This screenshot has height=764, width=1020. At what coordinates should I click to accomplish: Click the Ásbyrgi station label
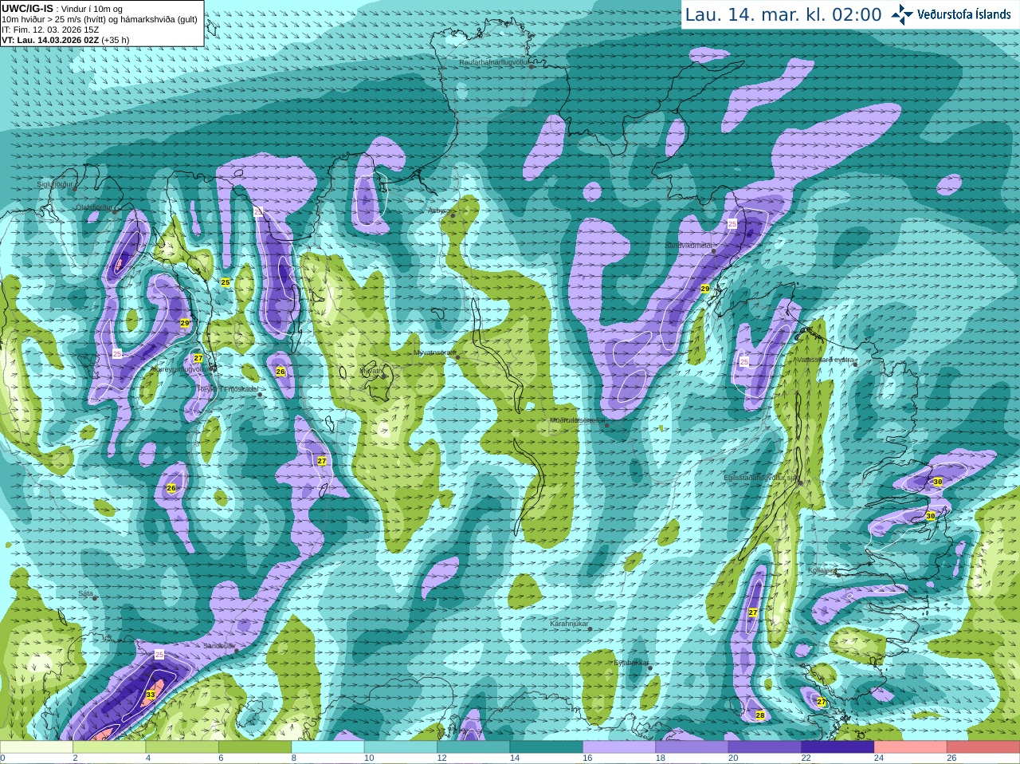pos(438,211)
